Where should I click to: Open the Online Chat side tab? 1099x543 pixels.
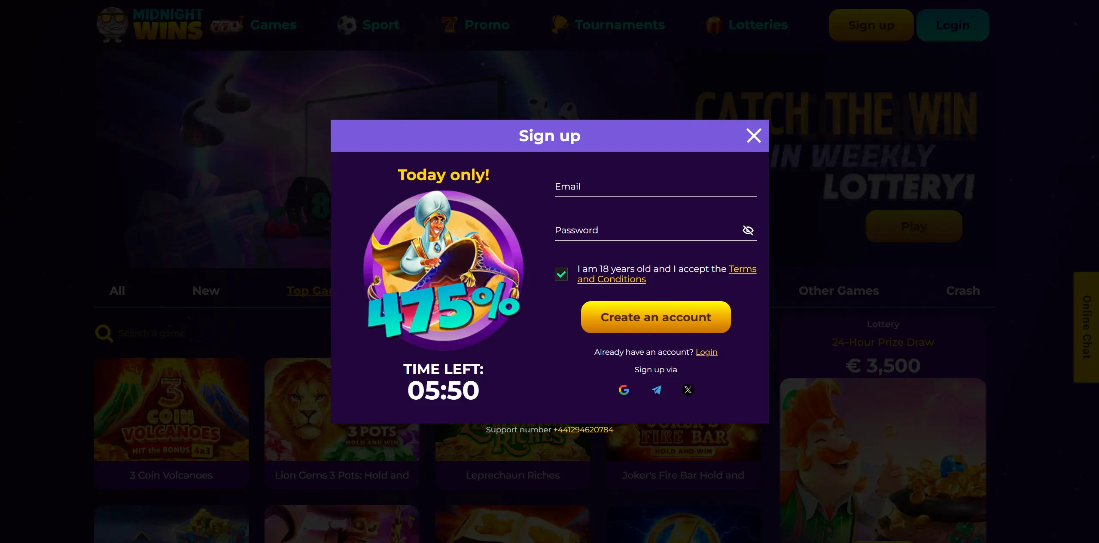tap(1086, 327)
